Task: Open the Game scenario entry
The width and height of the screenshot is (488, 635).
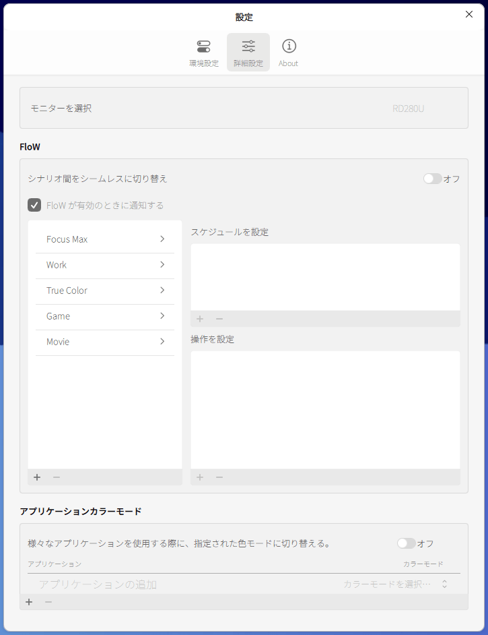Action: tap(59, 316)
